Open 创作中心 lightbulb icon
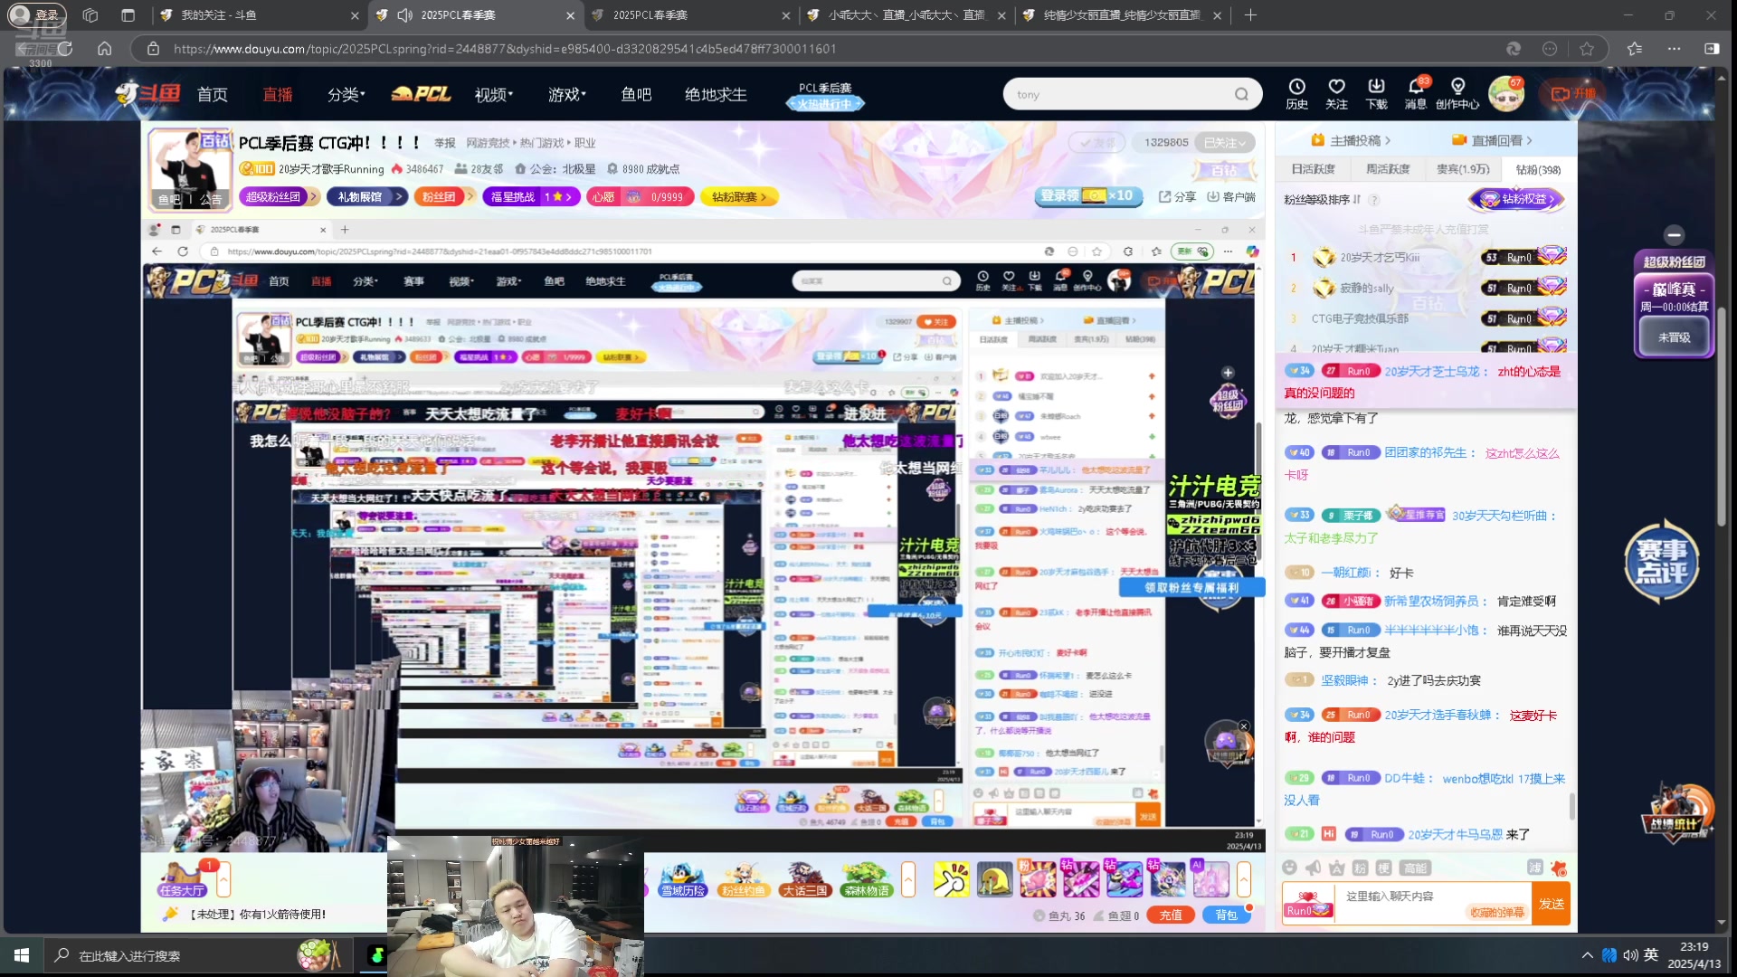 pos(1457,93)
